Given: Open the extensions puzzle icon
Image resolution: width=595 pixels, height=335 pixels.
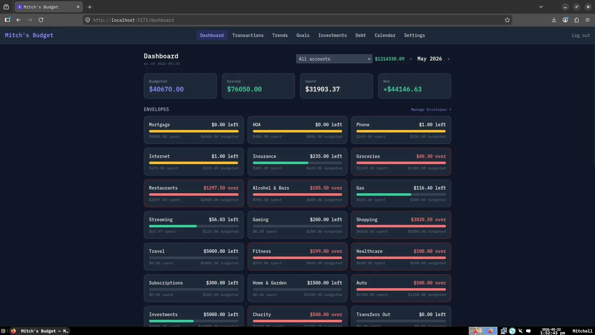Looking at the screenshot, I should [x=576, y=20].
